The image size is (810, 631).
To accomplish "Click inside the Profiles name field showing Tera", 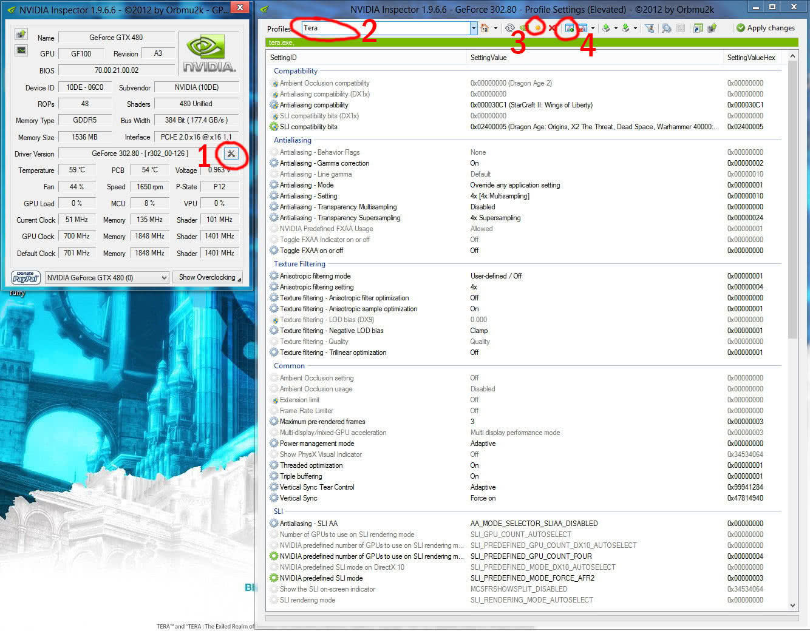I will click(x=386, y=28).
